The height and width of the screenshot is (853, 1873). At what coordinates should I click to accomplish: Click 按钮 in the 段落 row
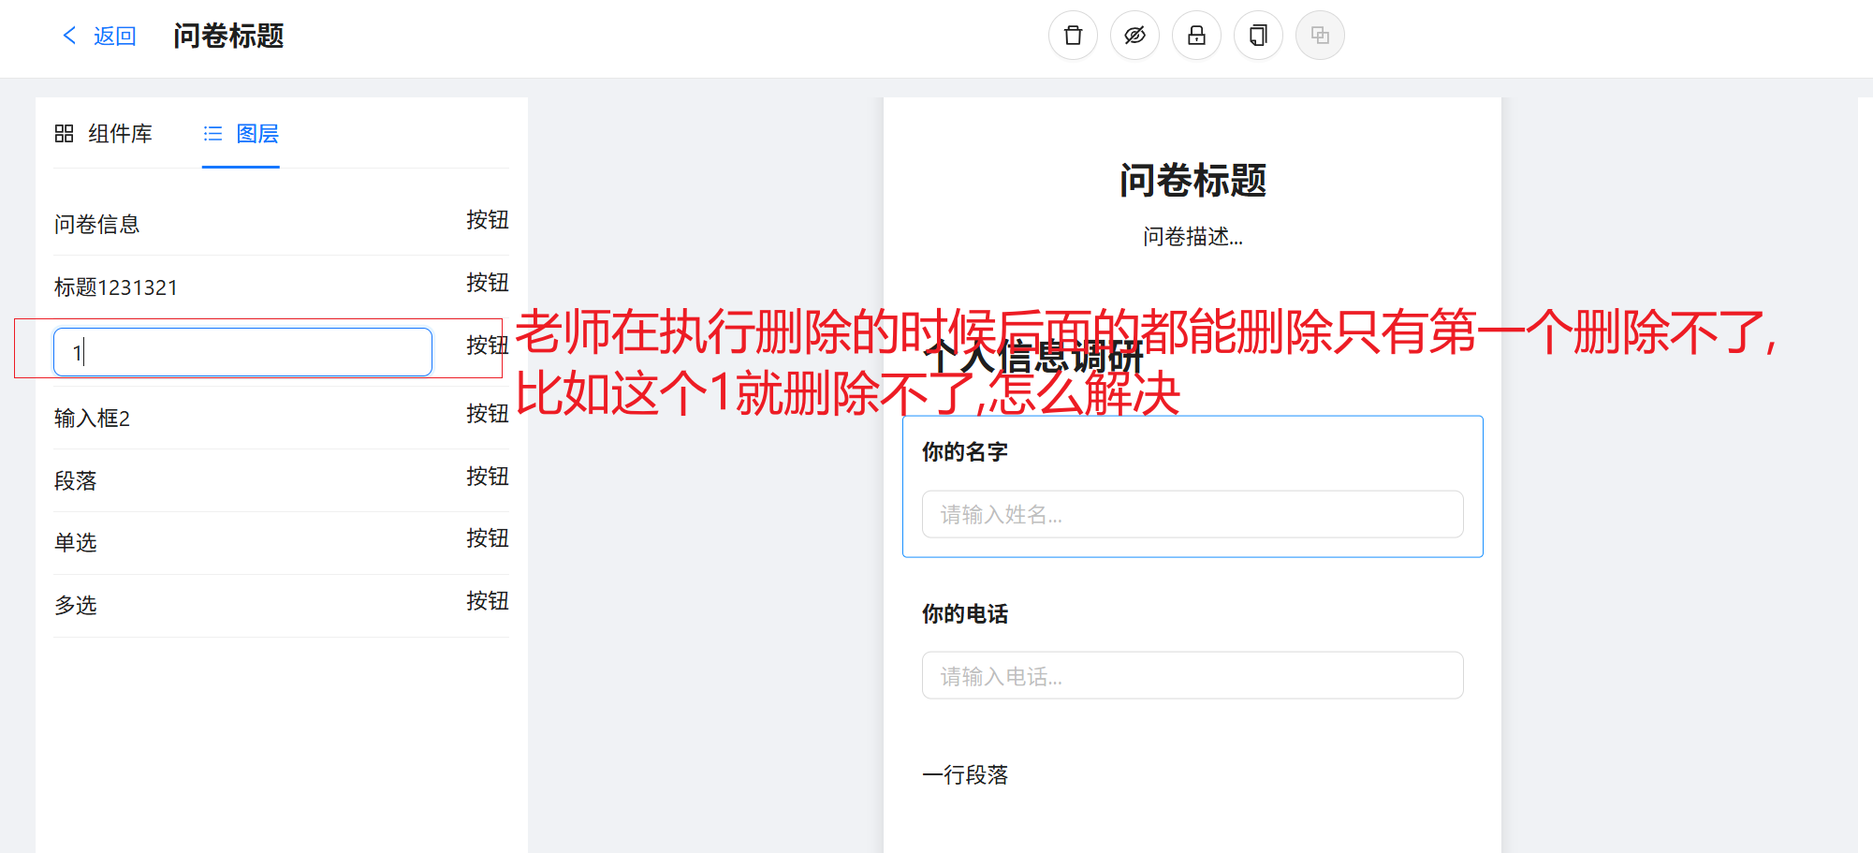pos(488,477)
